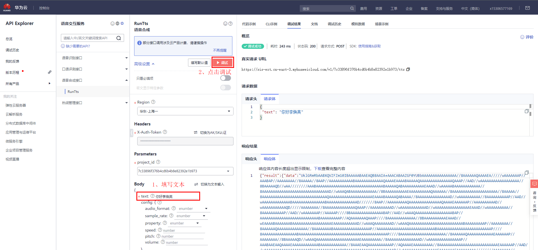Click the globe icon beside 语音交互服务

point(117,24)
